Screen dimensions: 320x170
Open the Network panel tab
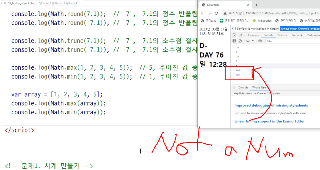[297, 35]
